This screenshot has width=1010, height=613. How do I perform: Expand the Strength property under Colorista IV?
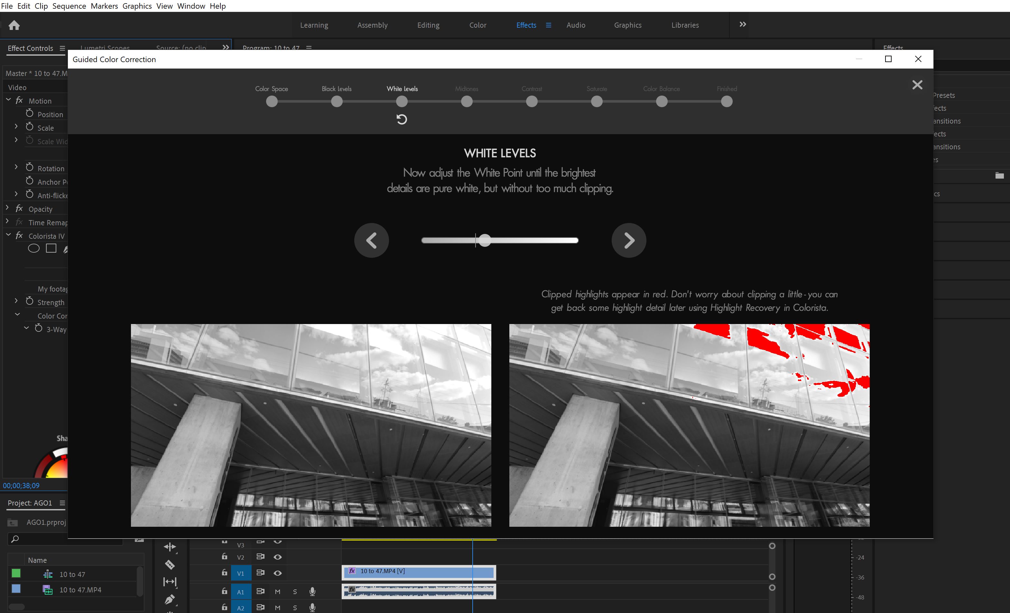coord(16,300)
